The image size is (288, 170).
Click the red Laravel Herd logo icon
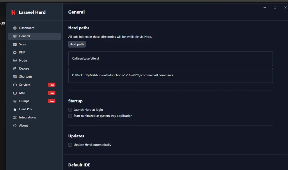[13, 12]
